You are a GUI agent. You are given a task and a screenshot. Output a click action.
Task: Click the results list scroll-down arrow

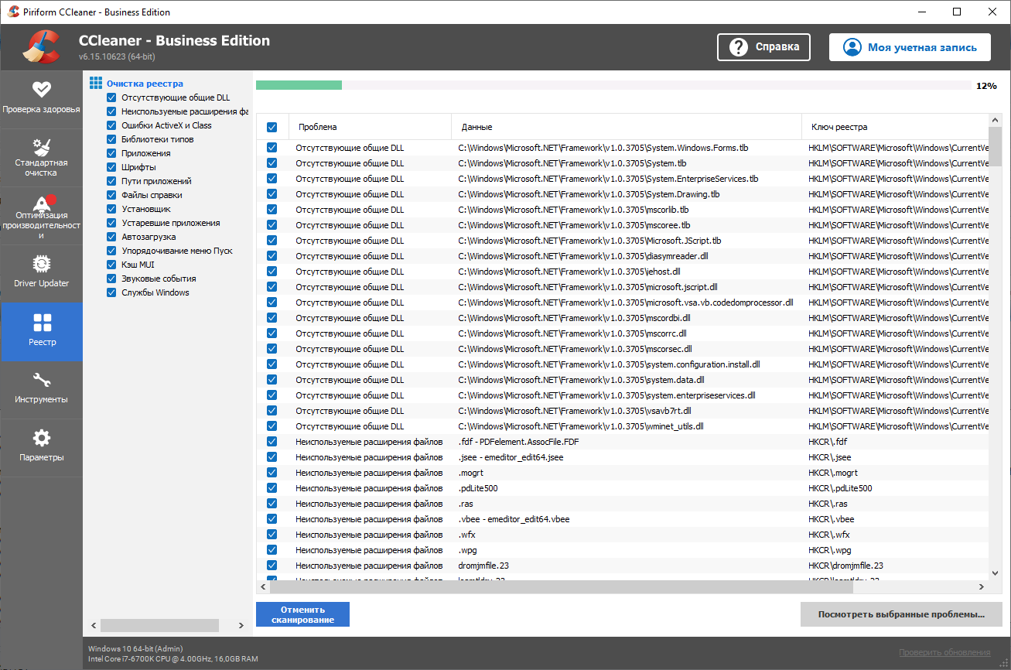(x=996, y=573)
